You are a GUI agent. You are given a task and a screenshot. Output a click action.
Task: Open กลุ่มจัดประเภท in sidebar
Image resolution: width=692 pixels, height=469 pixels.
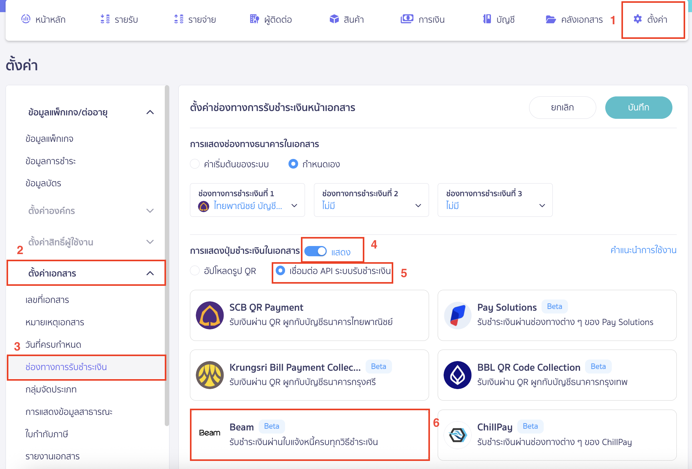click(51, 389)
